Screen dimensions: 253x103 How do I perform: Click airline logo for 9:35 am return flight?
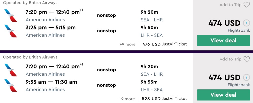[11, 85]
